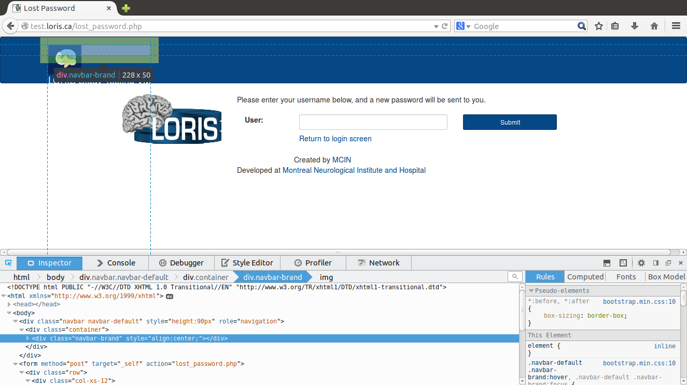
Task: Click the Return to login screen link
Action: pos(335,139)
